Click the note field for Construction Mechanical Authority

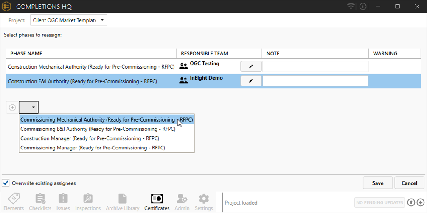(315, 66)
